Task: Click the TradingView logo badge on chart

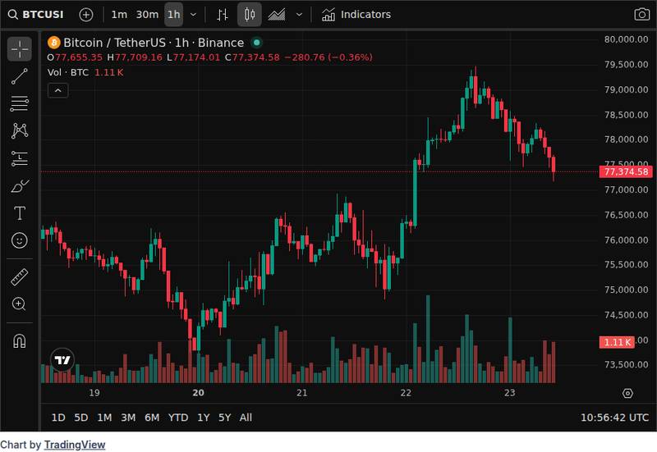Action: [x=62, y=360]
